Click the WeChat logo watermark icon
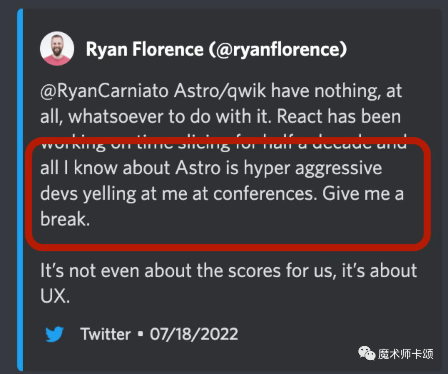The height and width of the screenshot is (374, 448). (x=367, y=354)
